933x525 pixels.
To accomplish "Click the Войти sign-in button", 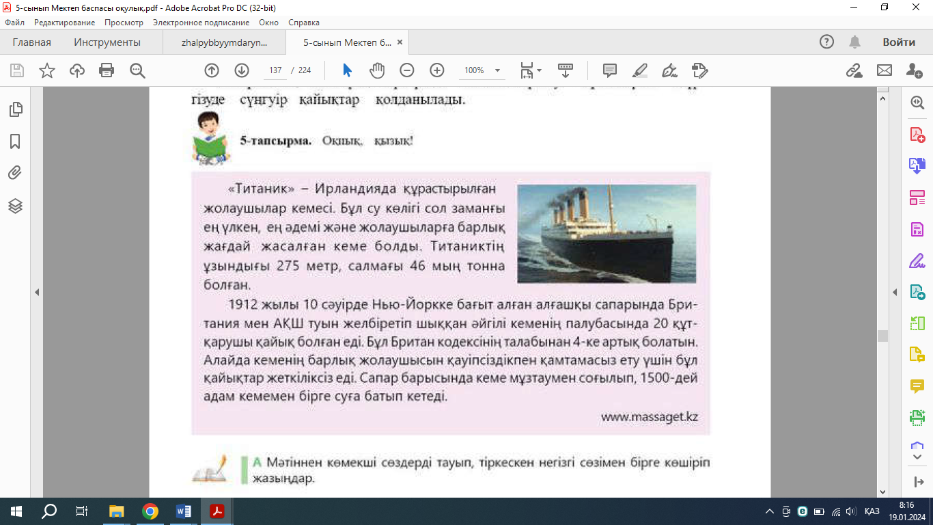I will click(x=898, y=42).
